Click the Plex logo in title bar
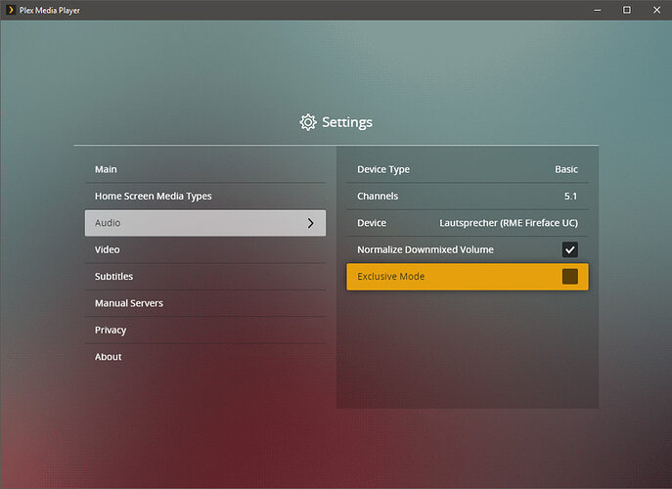The image size is (672, 489). (11, 10)
